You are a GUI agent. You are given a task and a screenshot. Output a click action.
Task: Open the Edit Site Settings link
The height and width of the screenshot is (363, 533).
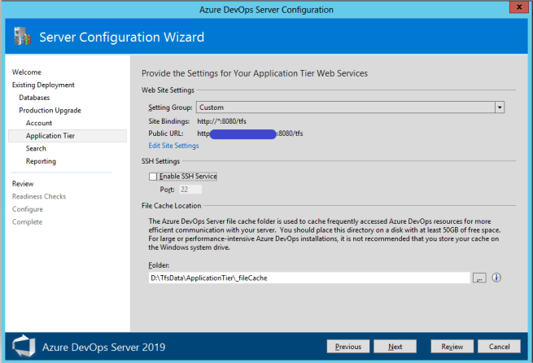pos(173,146)
